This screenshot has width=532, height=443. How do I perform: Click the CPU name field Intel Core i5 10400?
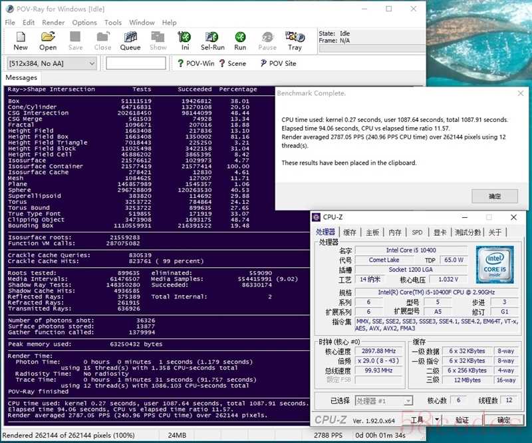point(411,250)
